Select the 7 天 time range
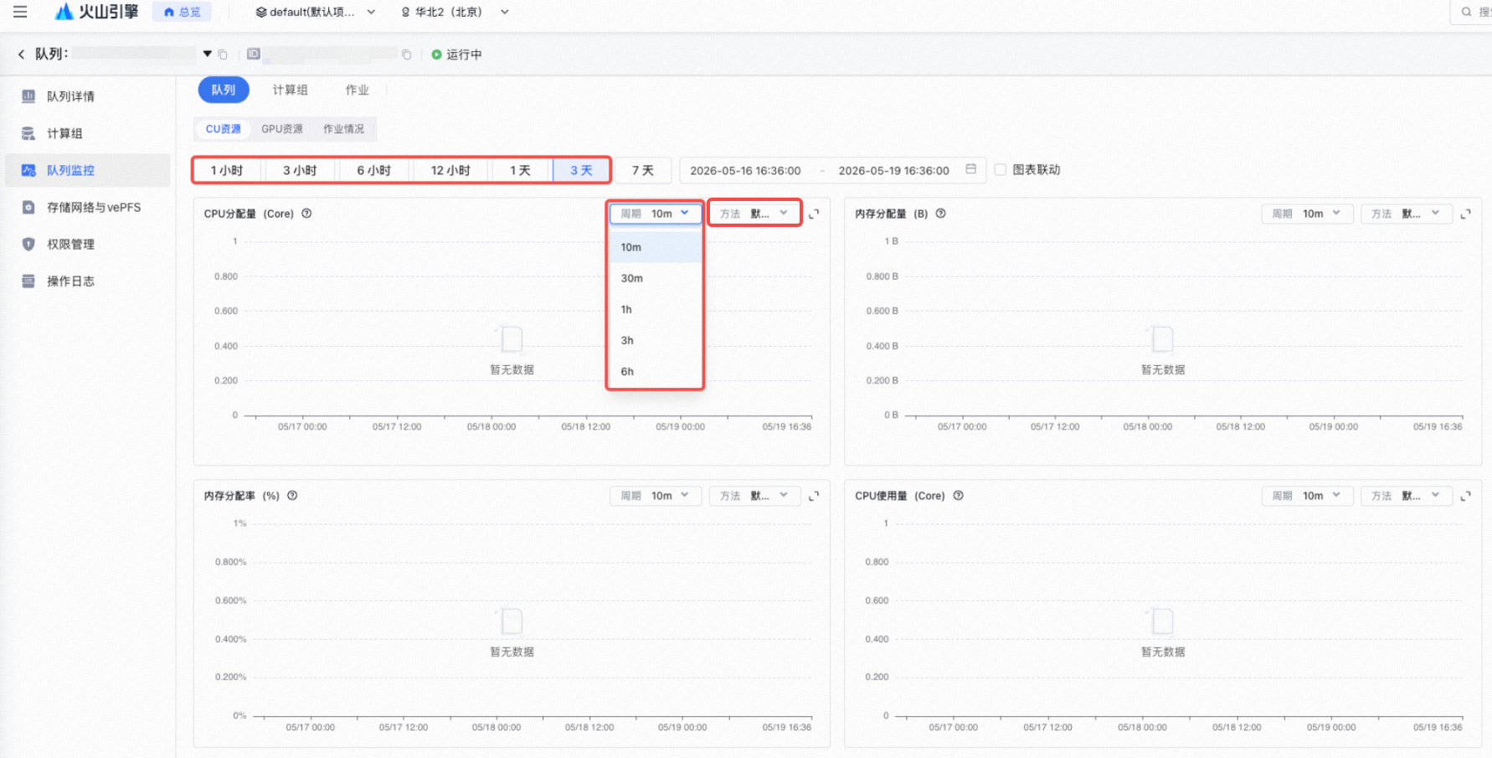Screen dimensions: 1492x758 point(643,170)
